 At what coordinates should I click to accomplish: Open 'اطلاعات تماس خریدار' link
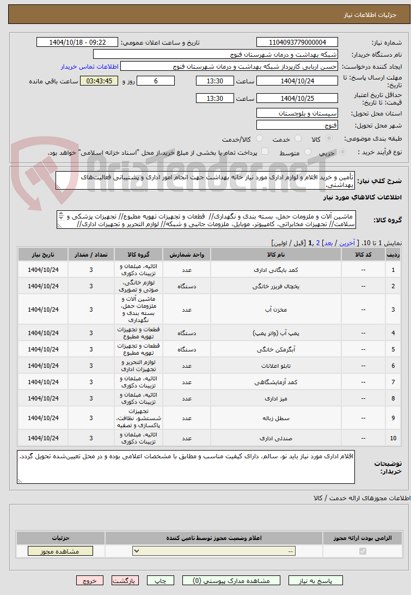[89, 67]
